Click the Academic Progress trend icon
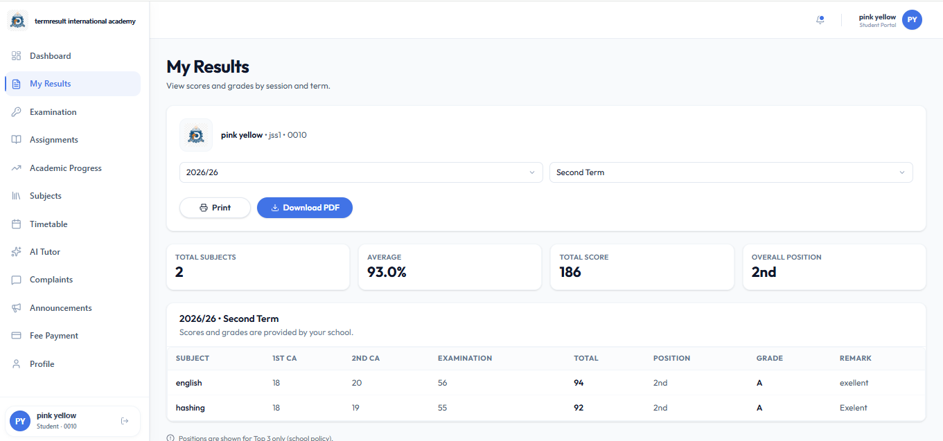The width and height of the screenshot is (943, 441). tap(17, 168)
